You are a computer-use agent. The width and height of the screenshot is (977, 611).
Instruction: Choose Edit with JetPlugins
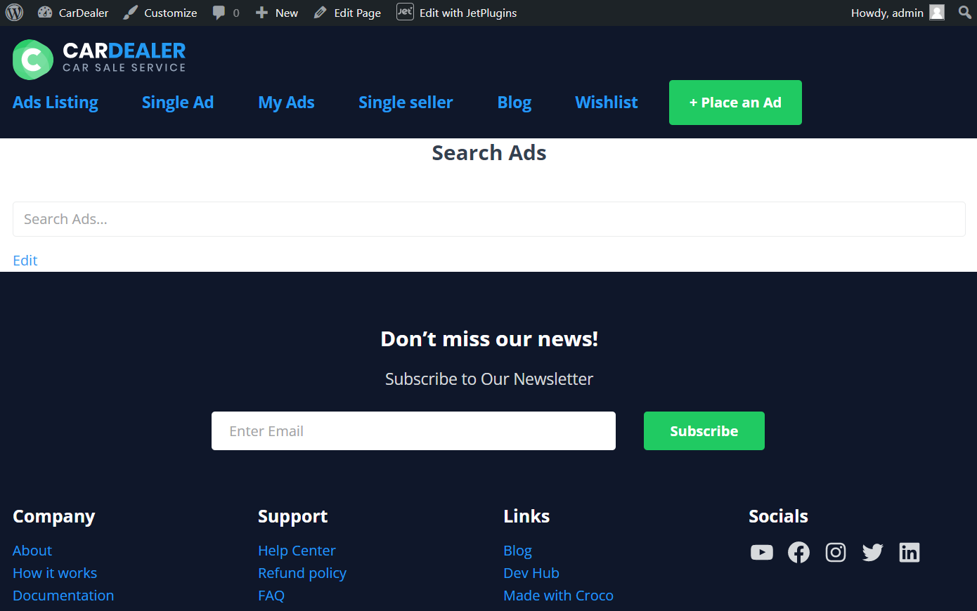(x=457, y=13)
